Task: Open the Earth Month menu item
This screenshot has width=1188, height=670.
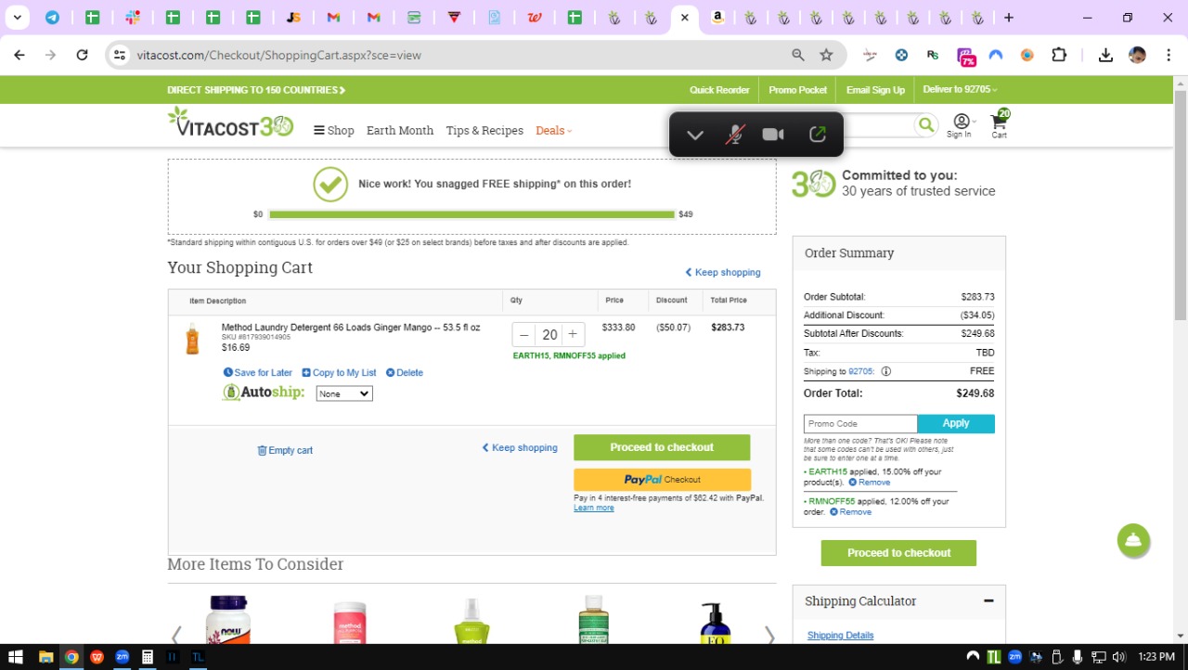Action: click(x=400, y=131)
